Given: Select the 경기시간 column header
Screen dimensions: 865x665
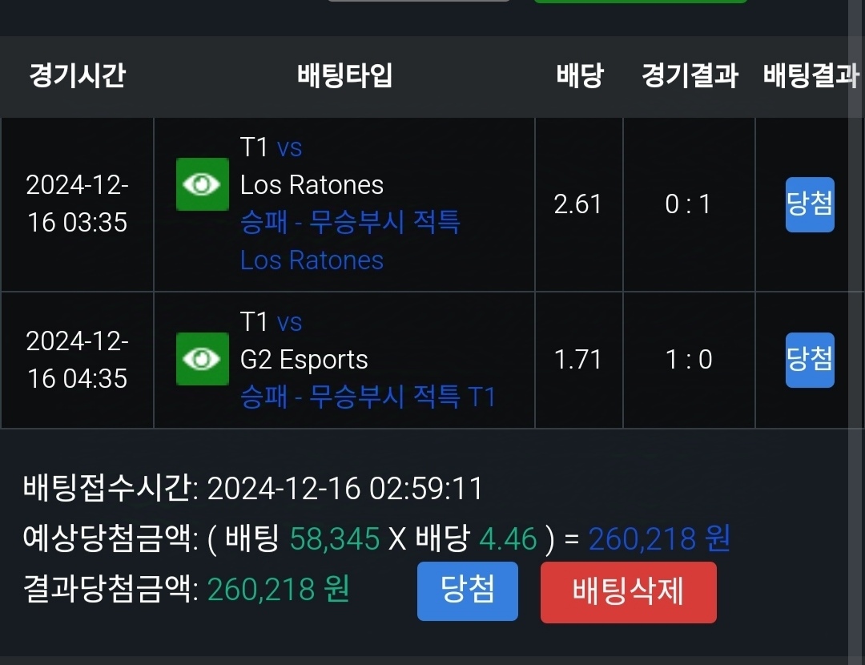Looking at the screenshot, I should 77,76.
